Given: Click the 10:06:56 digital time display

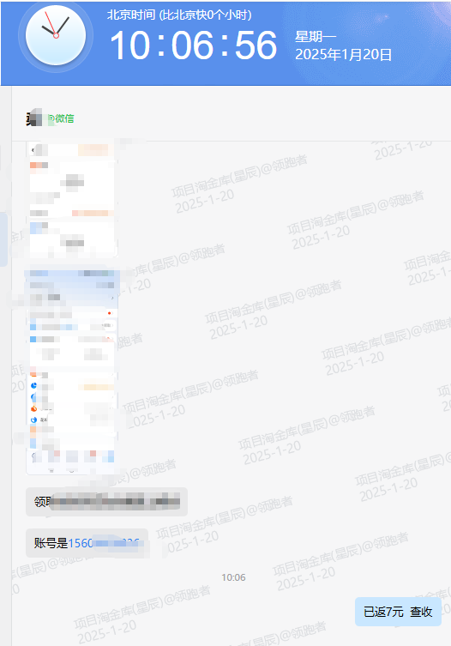Looking at the screenshot, I should [x=194, y=45].
